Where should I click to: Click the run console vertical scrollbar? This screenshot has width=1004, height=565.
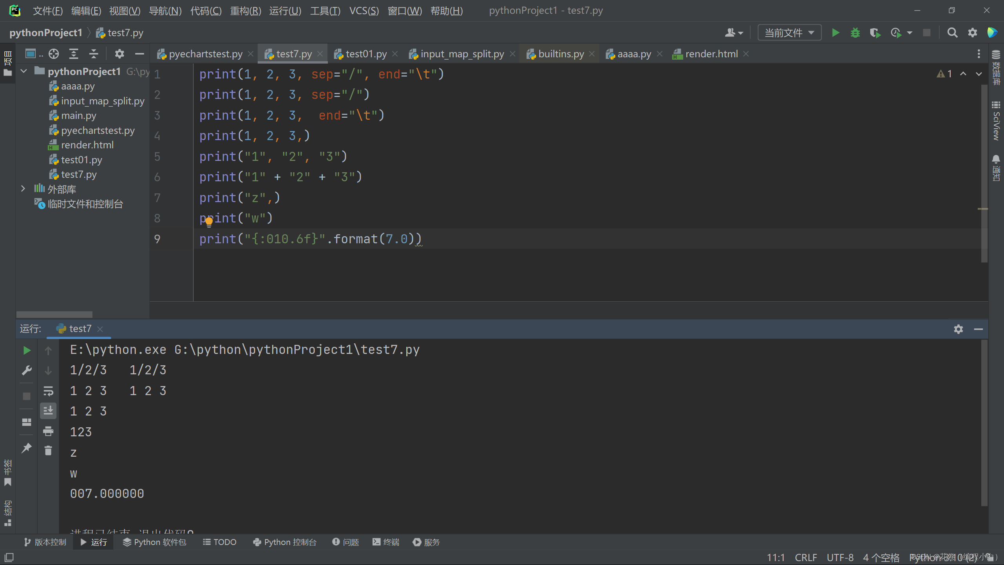[x=984, y=423]
